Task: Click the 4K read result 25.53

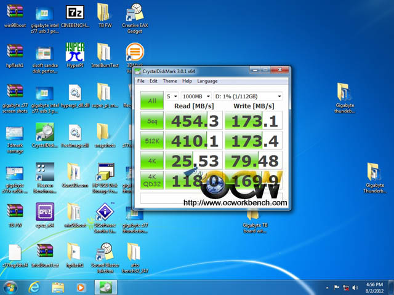Action: [194, 160]
